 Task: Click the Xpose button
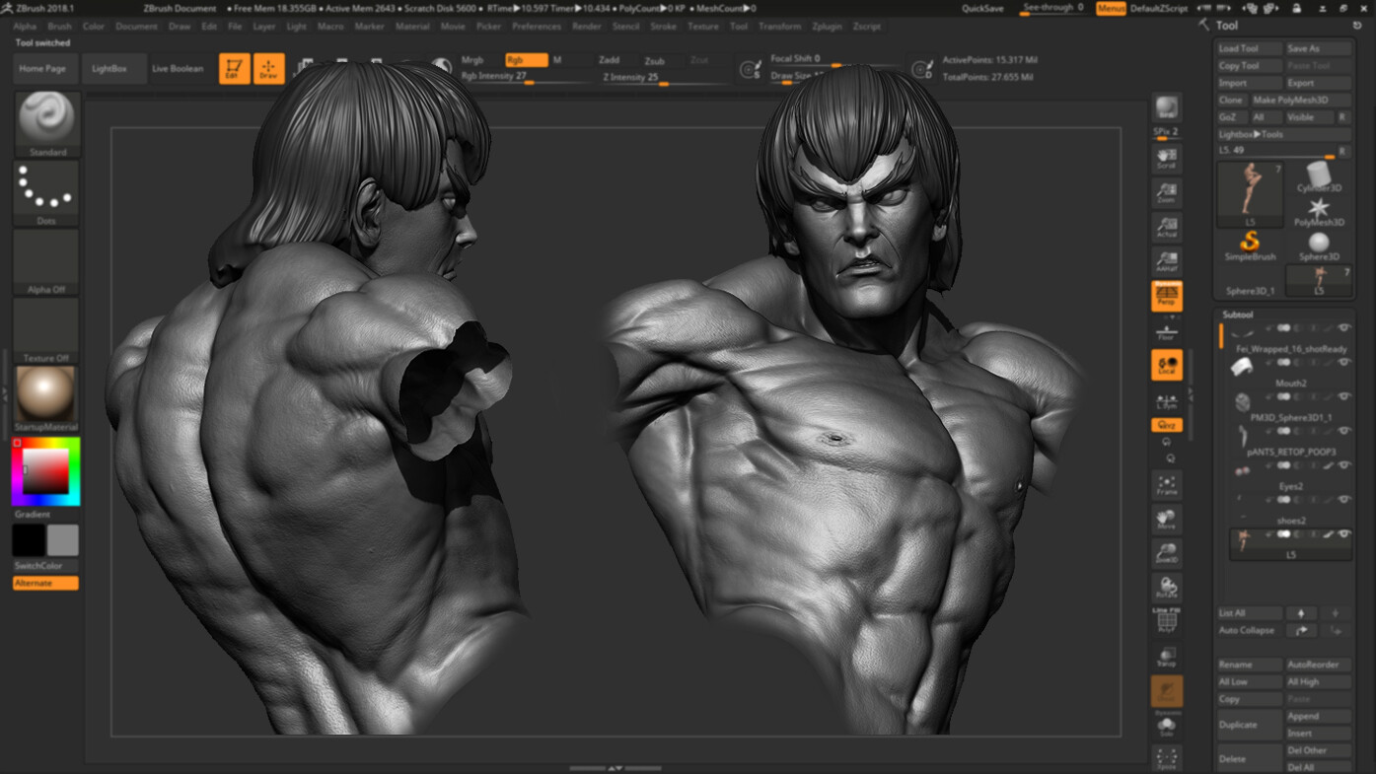tap(1167, 759)
